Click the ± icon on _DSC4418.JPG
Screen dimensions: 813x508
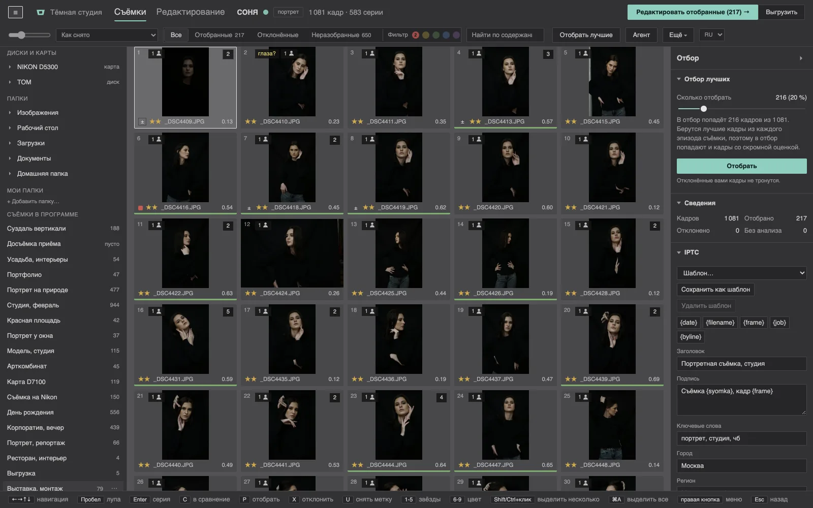(249, 208)
